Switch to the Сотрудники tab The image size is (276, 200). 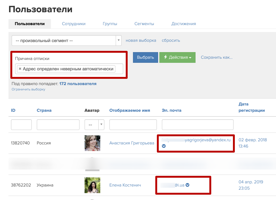click(x=74, y=24)
